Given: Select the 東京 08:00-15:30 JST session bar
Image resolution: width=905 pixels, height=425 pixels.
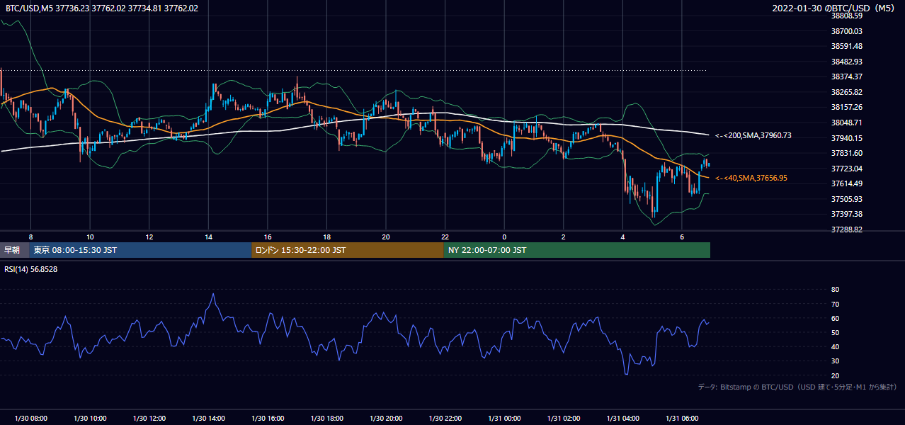Looking at the screenshot, I should point(140,250).
